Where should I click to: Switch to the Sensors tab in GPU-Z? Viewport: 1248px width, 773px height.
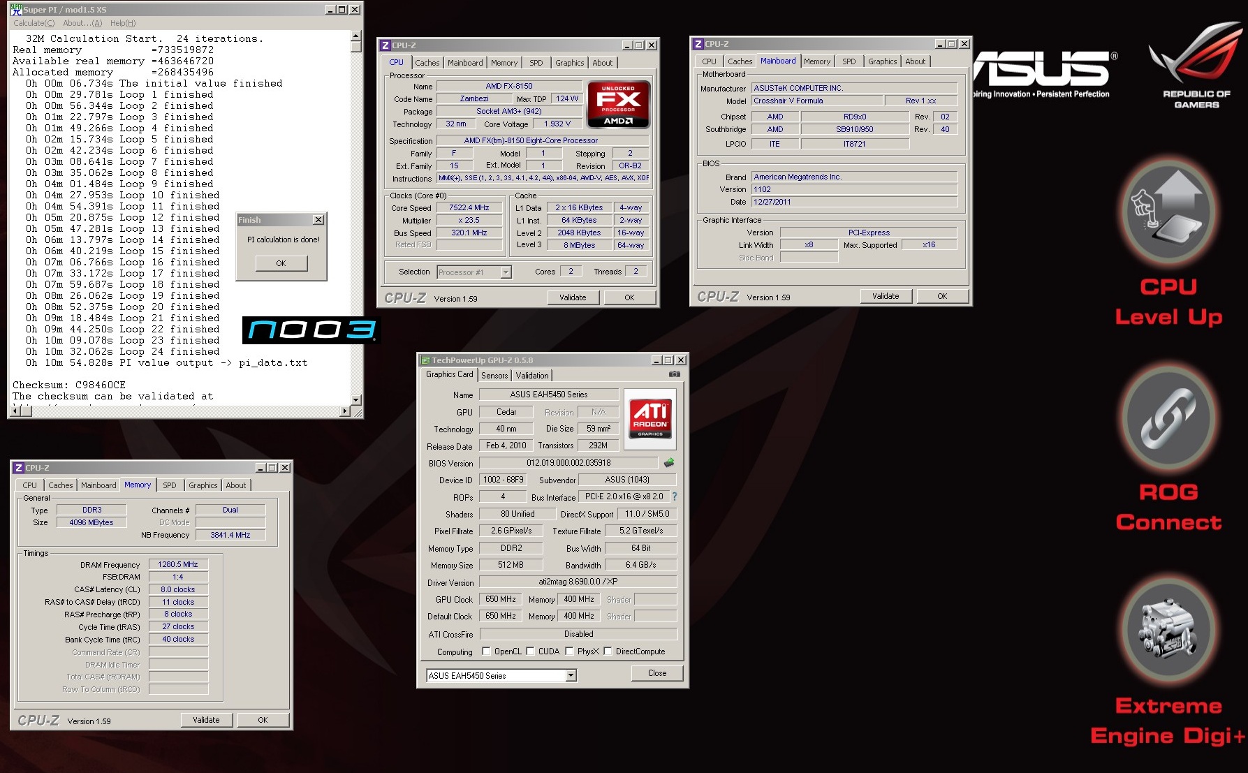494,376
